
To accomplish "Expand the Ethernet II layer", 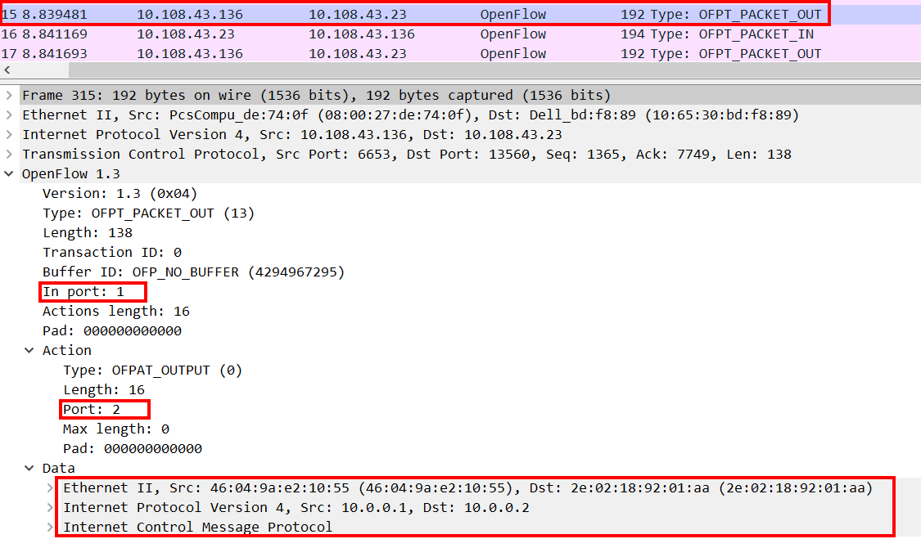I will [x=8, y=115].
